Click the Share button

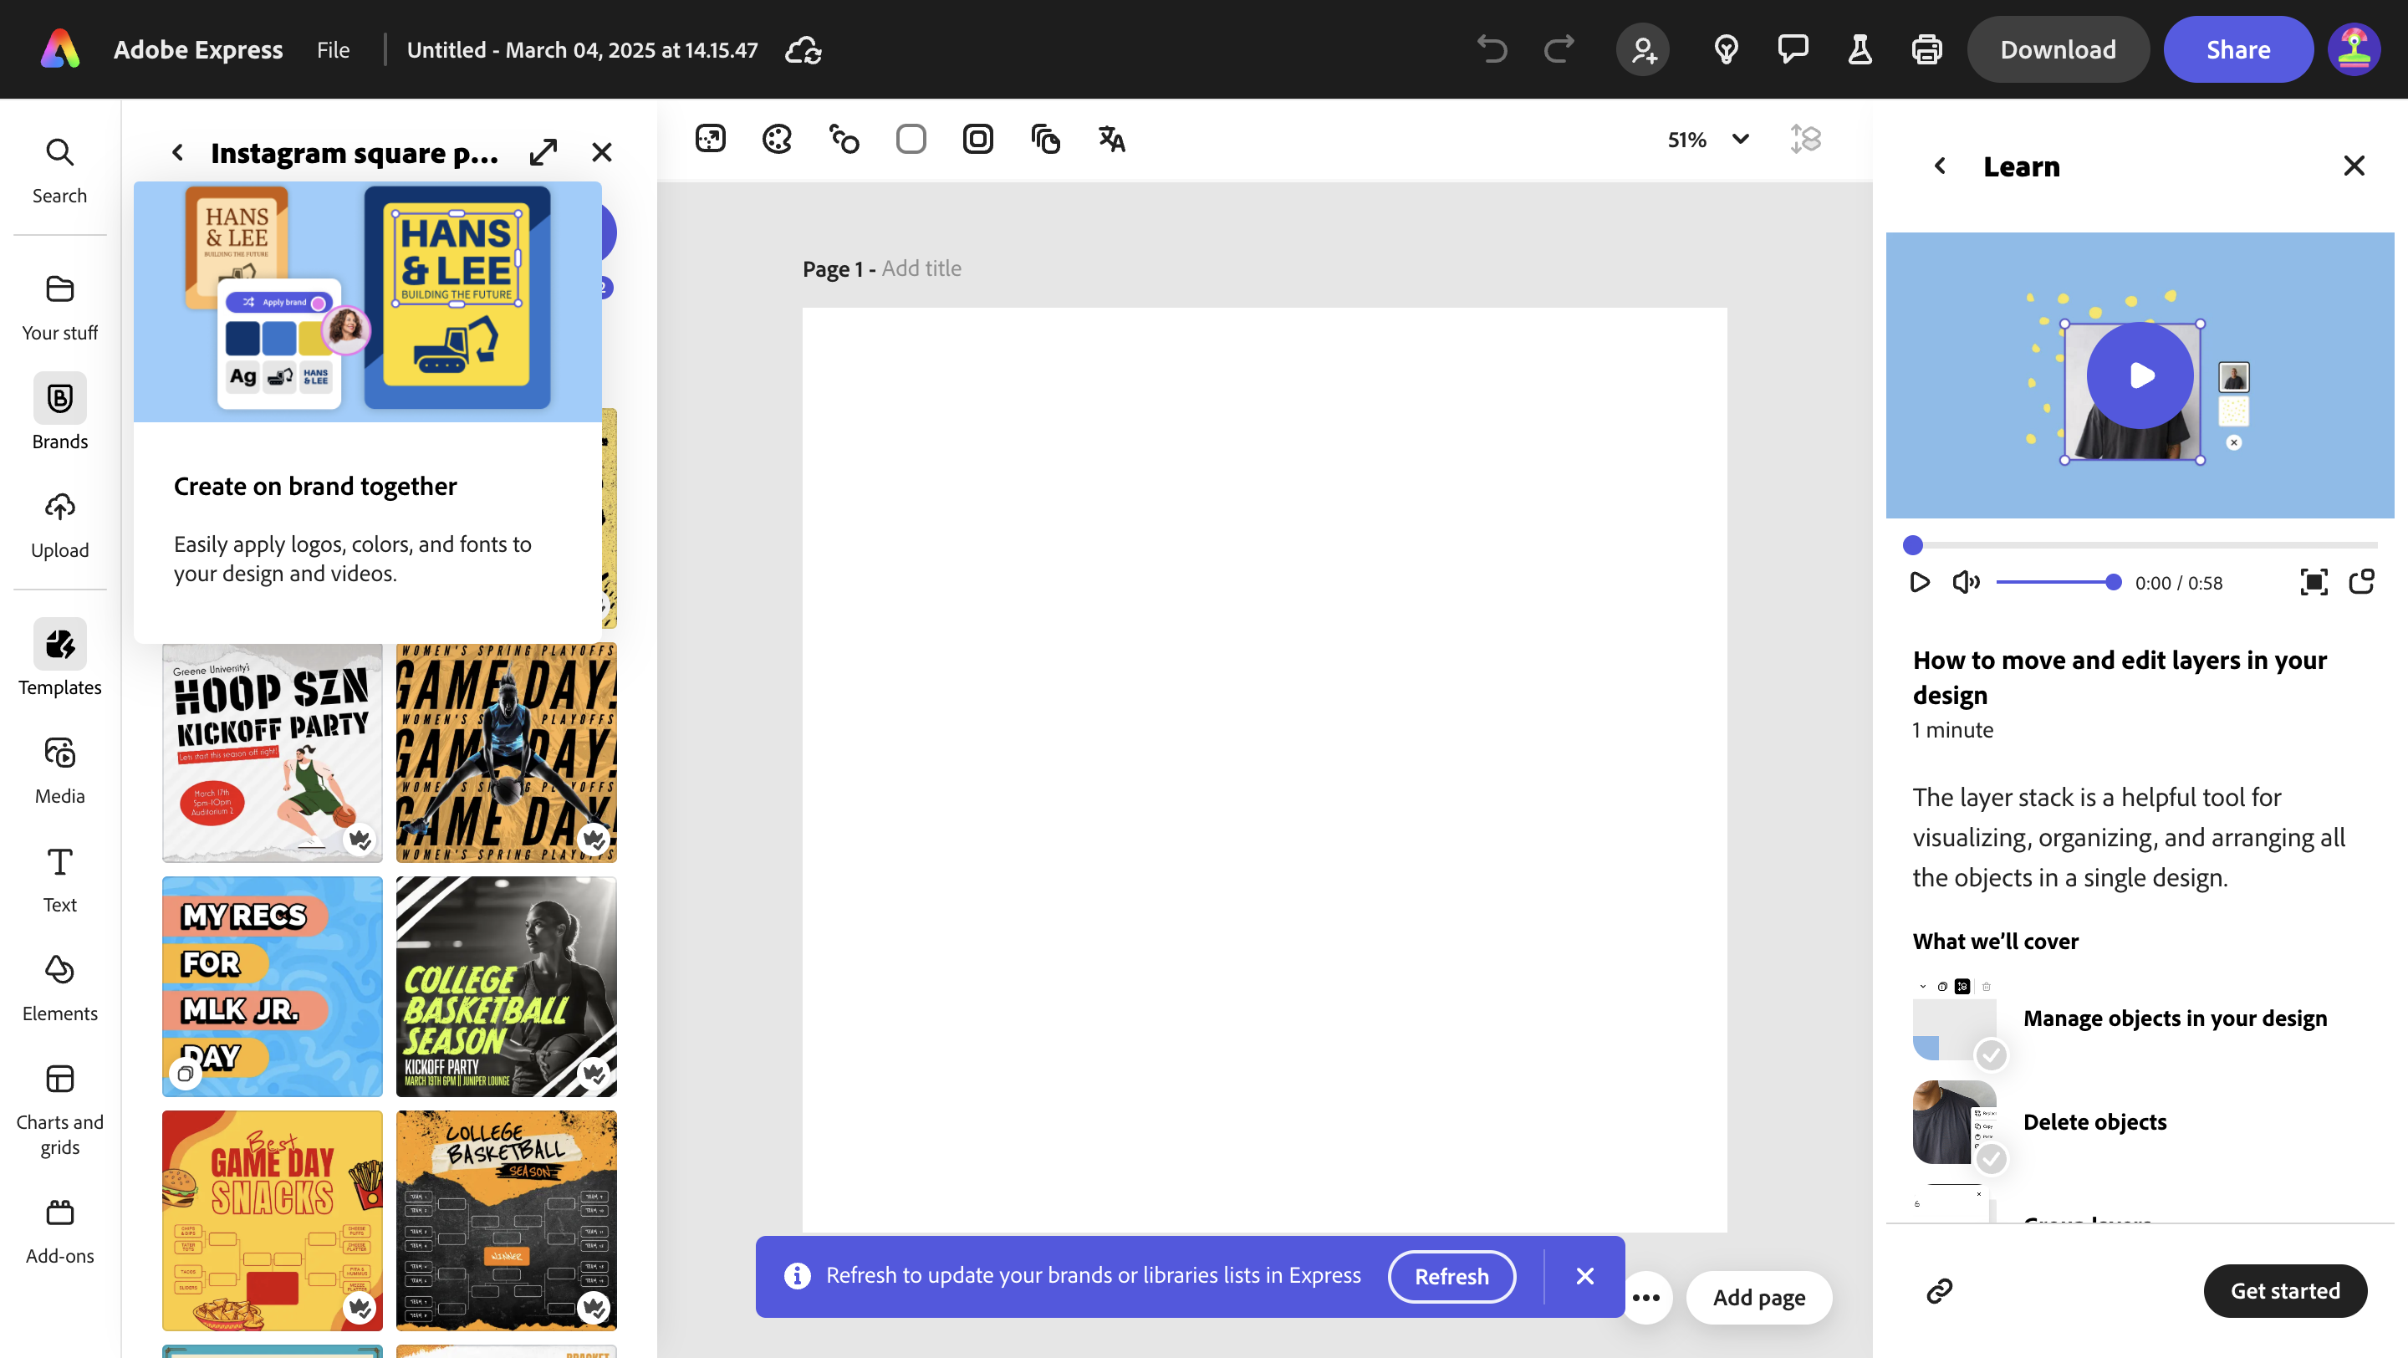point(2238,48)
